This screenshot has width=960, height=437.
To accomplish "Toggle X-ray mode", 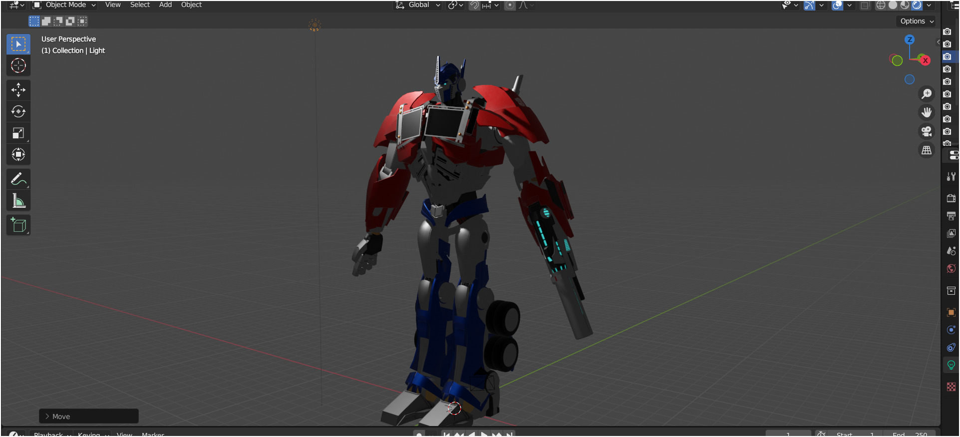I will [865, 5].
